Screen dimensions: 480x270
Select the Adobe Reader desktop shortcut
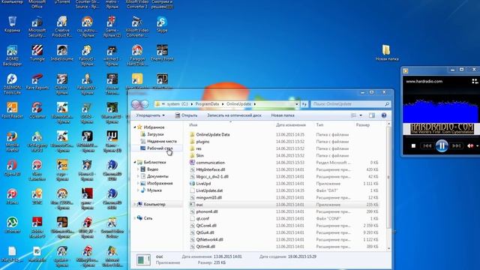37,227
